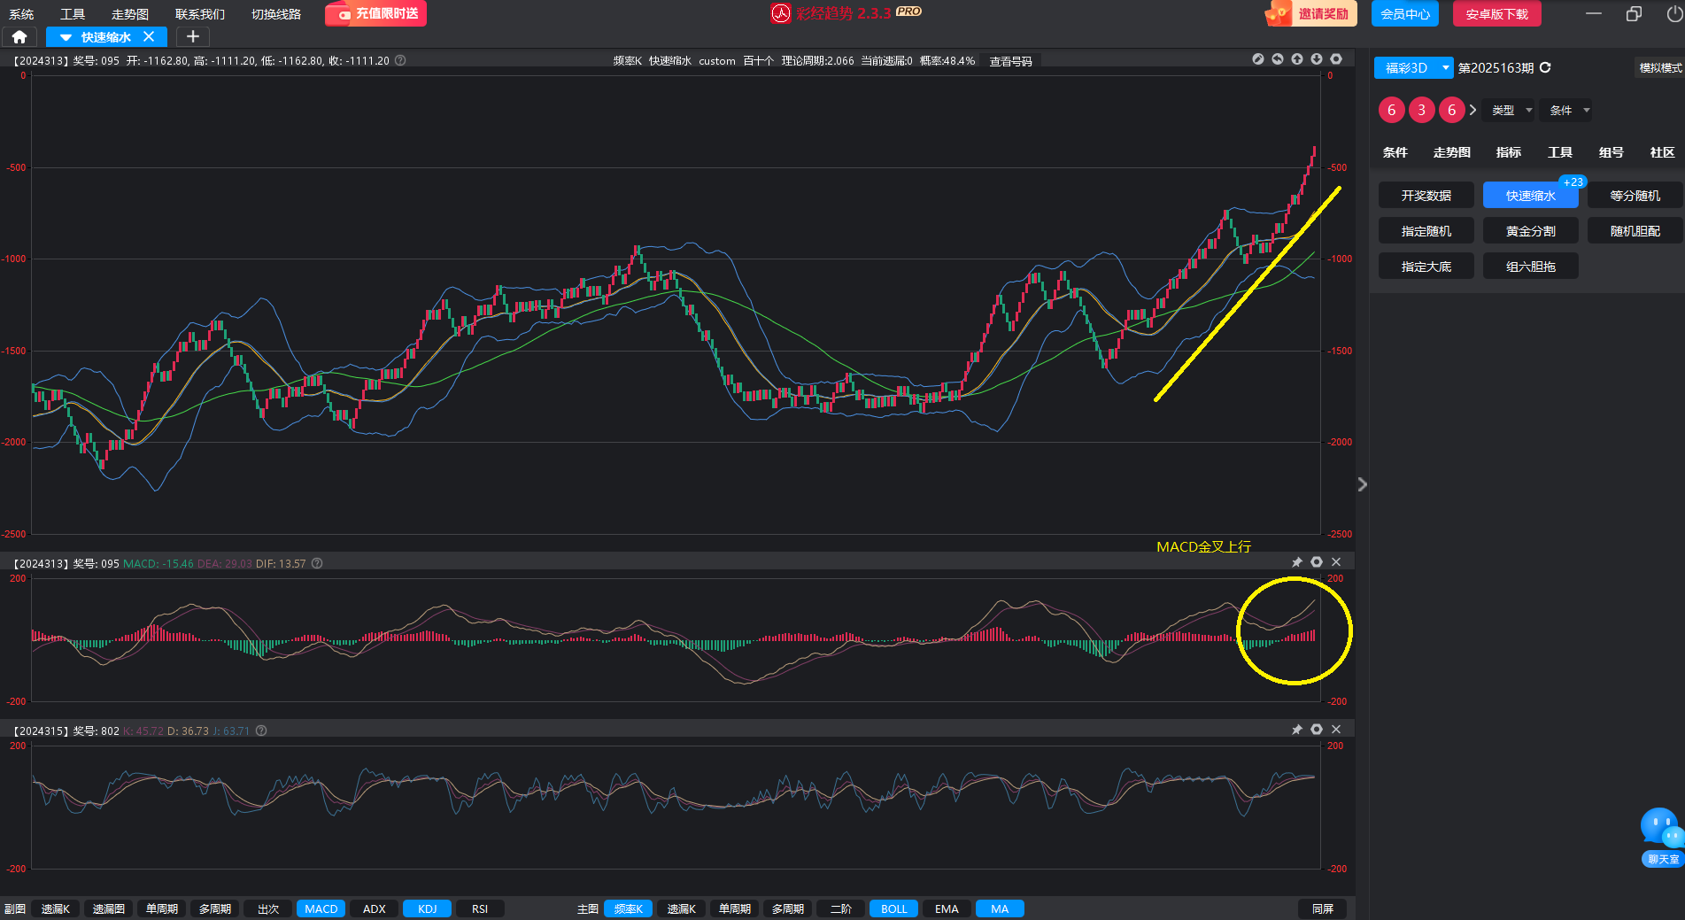Image resolution: width=1685 pixels, height=920 pixels.
Task: Open the 福彩3D lottery dropdown
Action: [x=1414, y=67]
